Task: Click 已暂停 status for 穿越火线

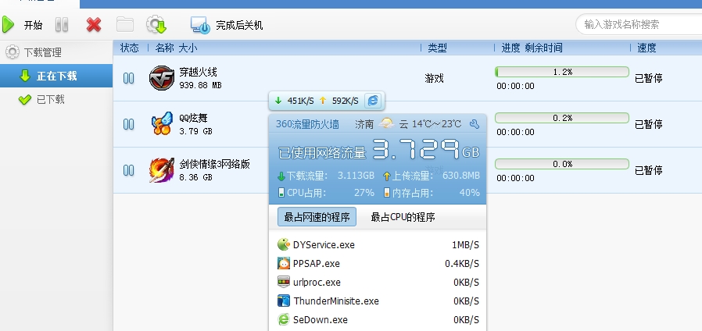Action: click(648, 78)
